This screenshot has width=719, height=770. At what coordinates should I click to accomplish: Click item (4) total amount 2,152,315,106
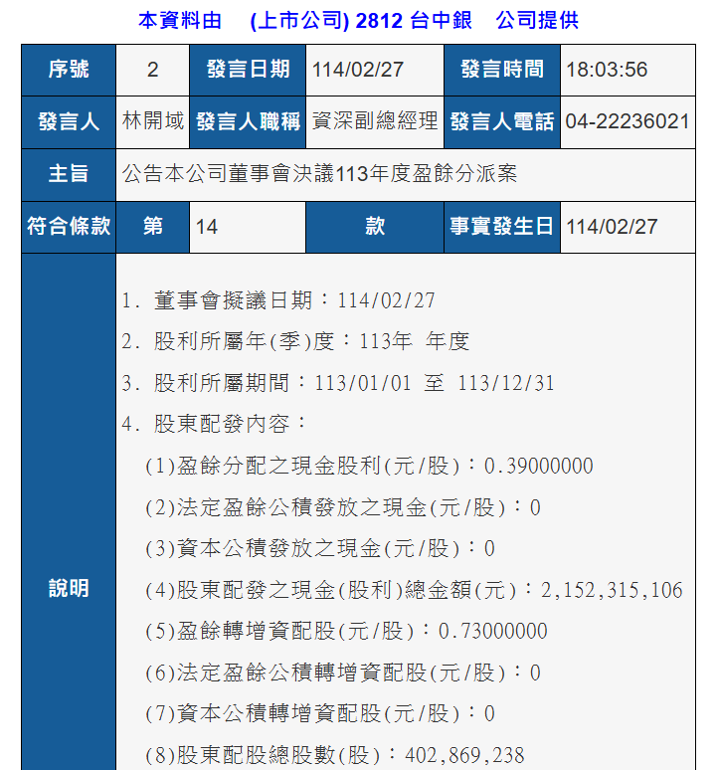pos(414,590)
